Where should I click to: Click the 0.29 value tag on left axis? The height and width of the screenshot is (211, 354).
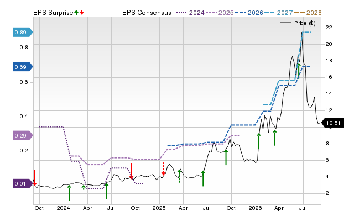(23, 135)
